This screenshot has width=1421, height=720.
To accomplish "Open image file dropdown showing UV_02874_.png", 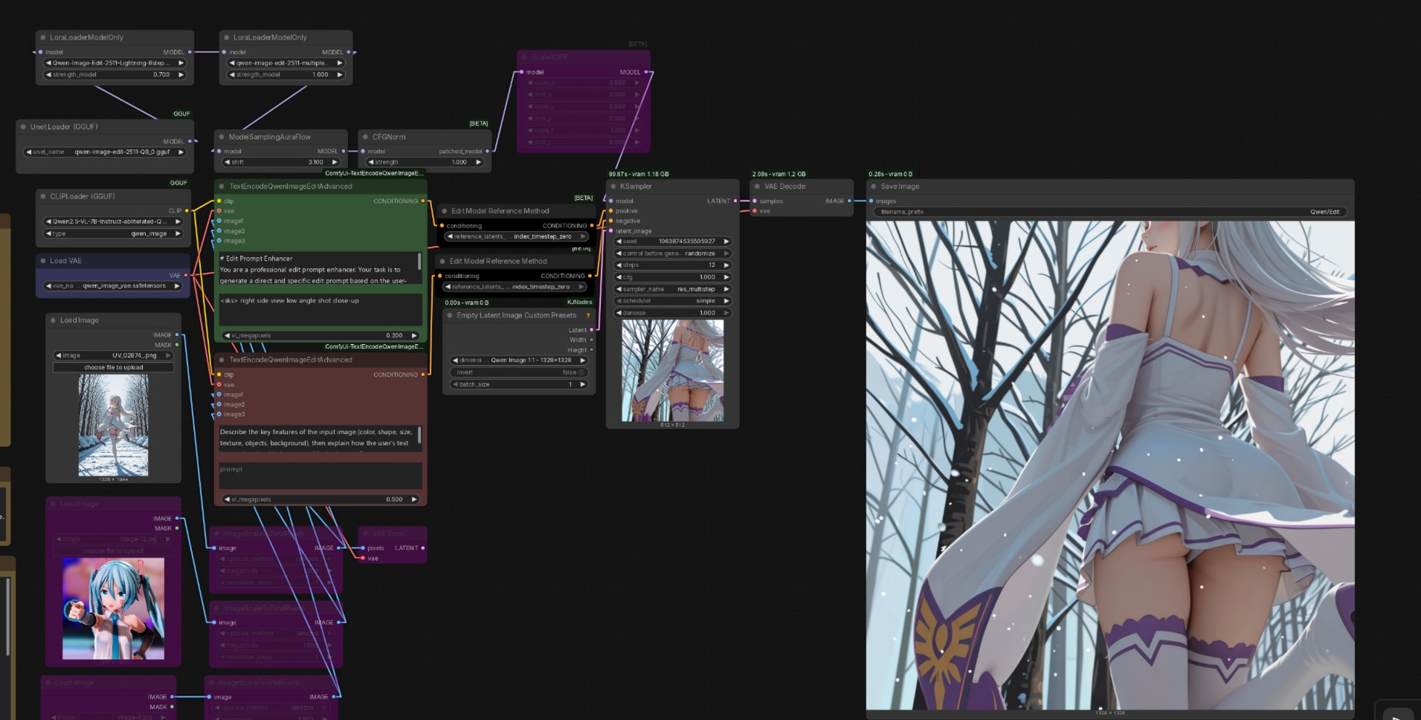I will point(113,355).
